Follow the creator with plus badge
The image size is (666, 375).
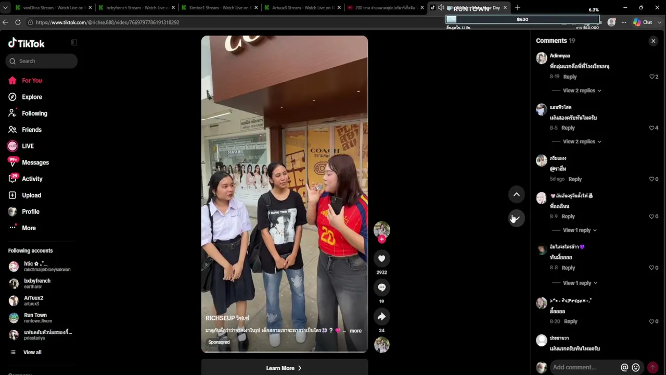(x=381, y=239)
